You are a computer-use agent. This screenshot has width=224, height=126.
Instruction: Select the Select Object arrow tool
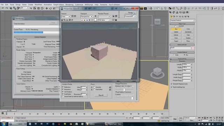pos(31,8)
